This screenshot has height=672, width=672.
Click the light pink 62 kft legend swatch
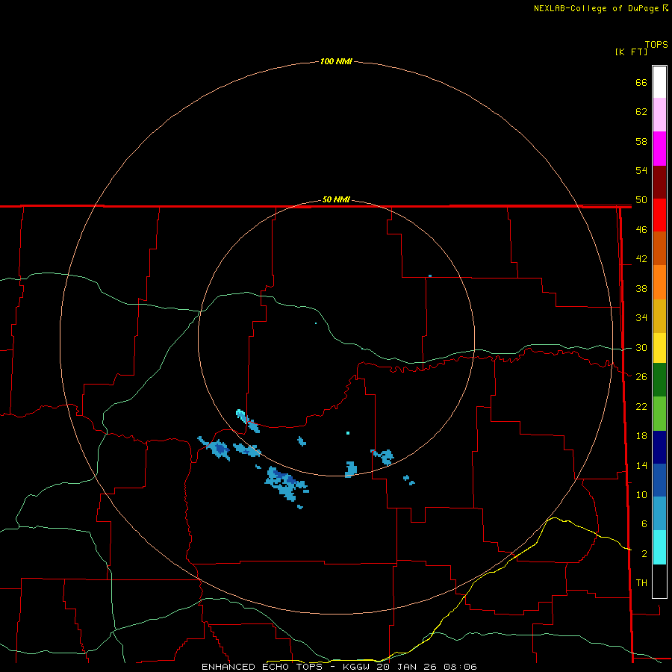point(659,115)
